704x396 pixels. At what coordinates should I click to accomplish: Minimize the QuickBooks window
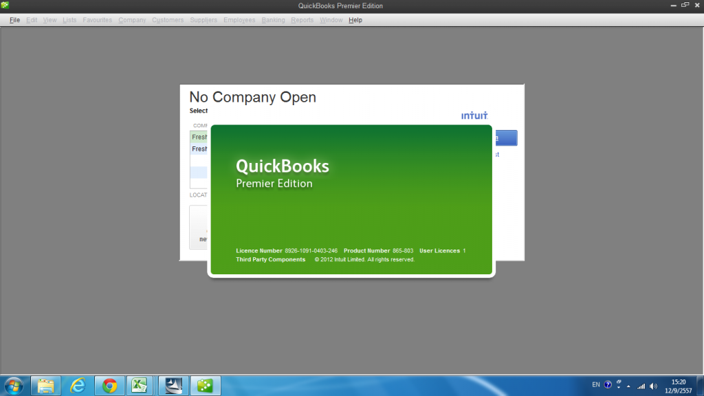coord(674,5)
